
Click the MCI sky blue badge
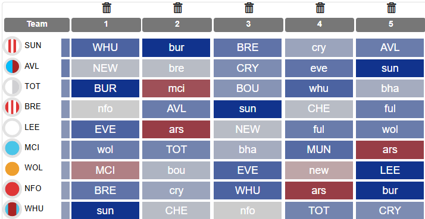[12, 148]
